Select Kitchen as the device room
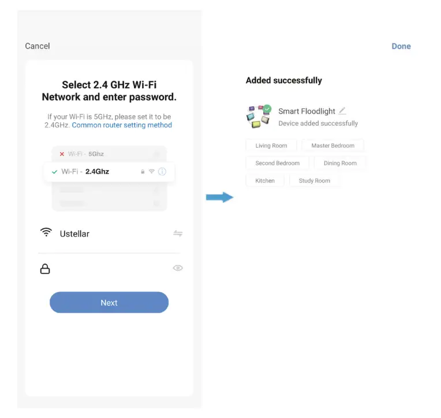The height and width of the screenshot is (418, 441). coord(265,180)
